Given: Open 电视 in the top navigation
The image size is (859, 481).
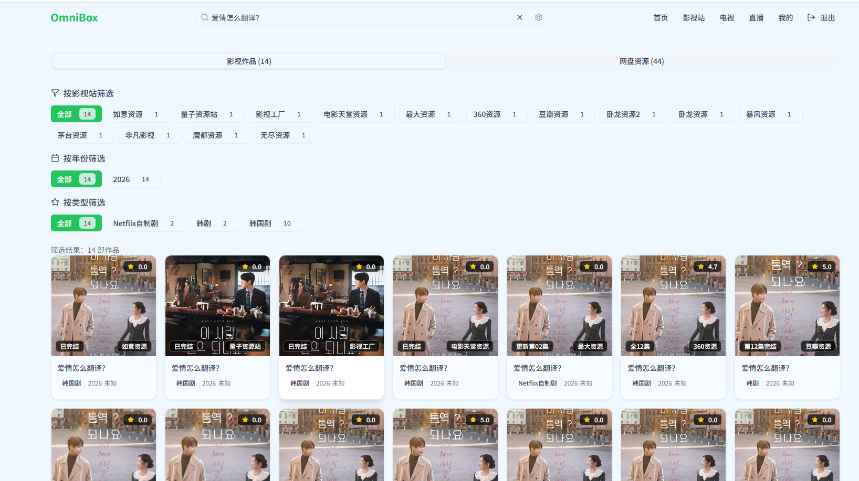Looking at the screenshot, I should (727, 17).
